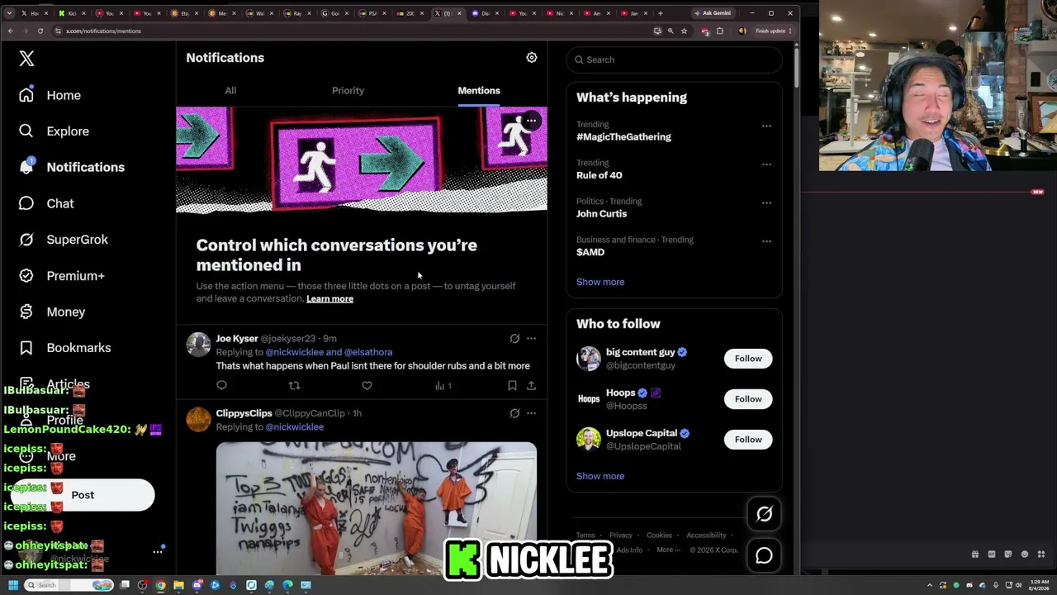Viewport: 1057px width, 595px height.
Task: Open Premium+ in the sidebar
Action: (x=62, y=276)
